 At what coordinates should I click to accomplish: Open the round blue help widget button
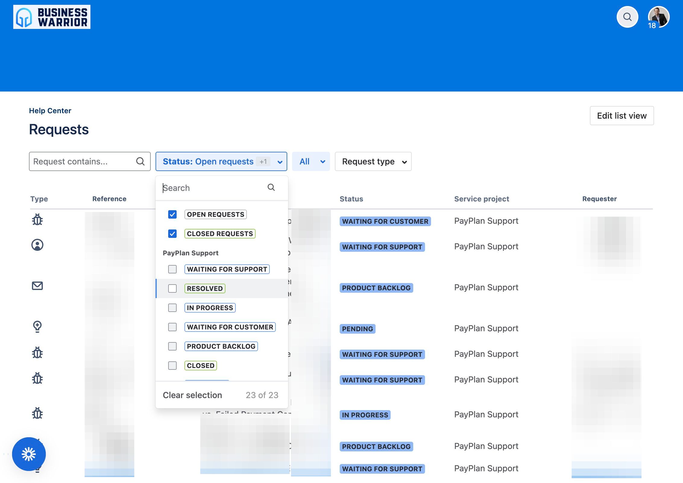[29, 454]
